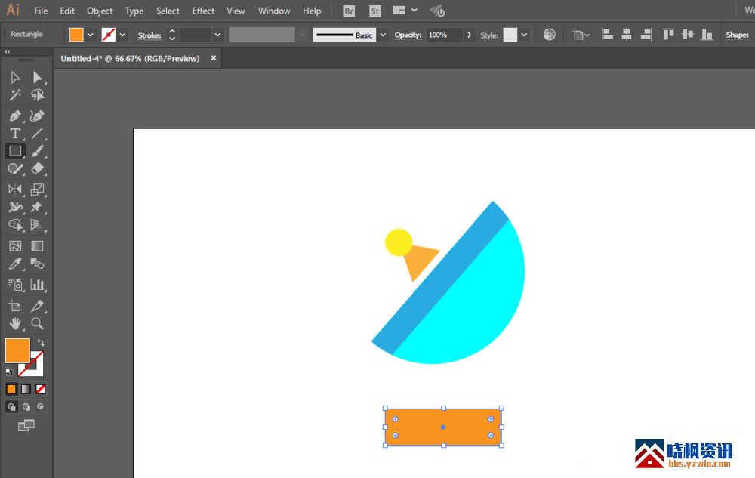Switch to Untitled-4 document tab

click(130, 58)
